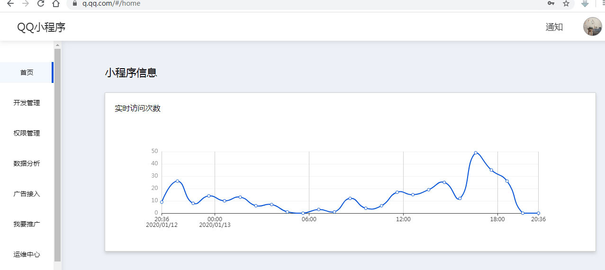
Task: Open the user avatar profile menu
Action: [592, 27]
